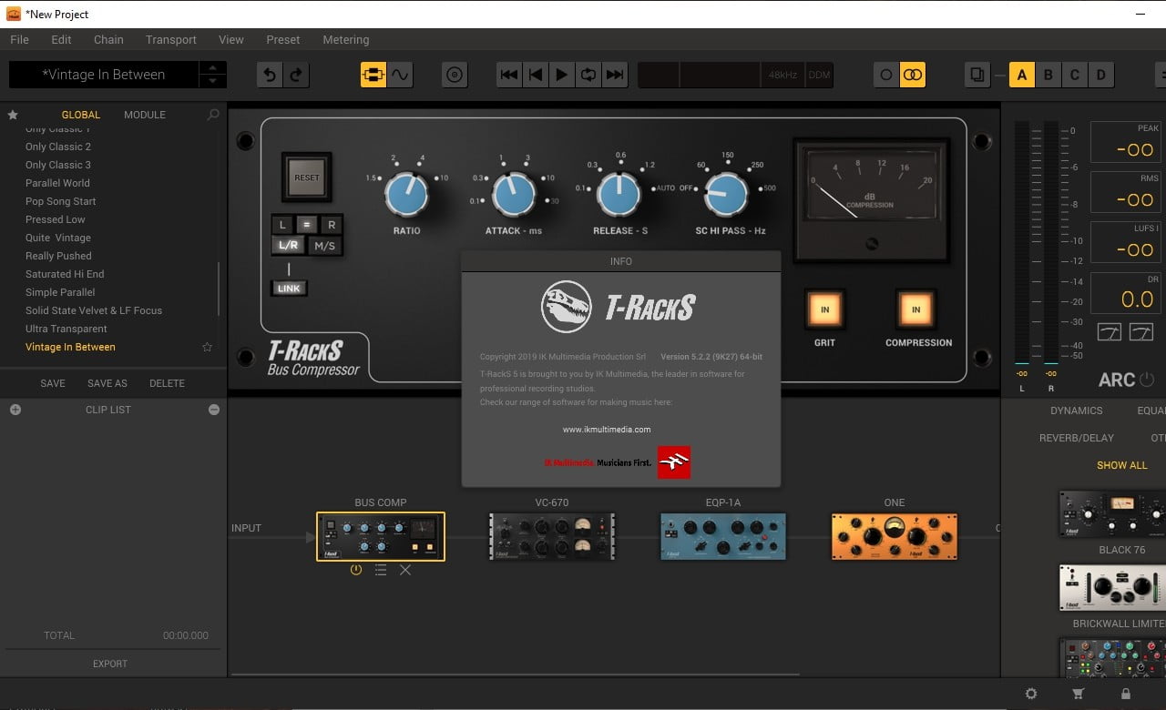The width and height of the screenshot is (1166, 710).
Task: Remove BUS COMP module with X icon
Action: (x=405, y=570)
